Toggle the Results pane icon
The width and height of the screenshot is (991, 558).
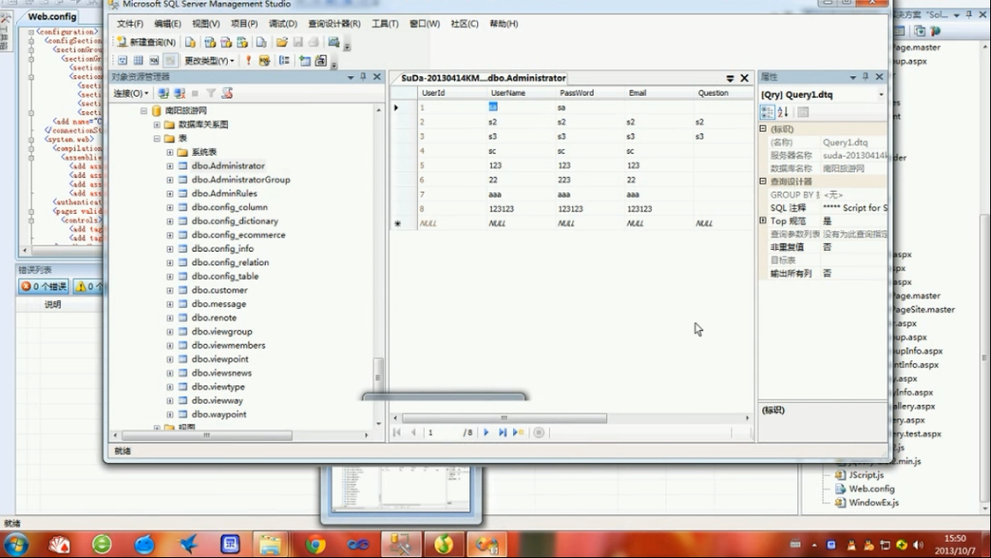pos(170,61)
